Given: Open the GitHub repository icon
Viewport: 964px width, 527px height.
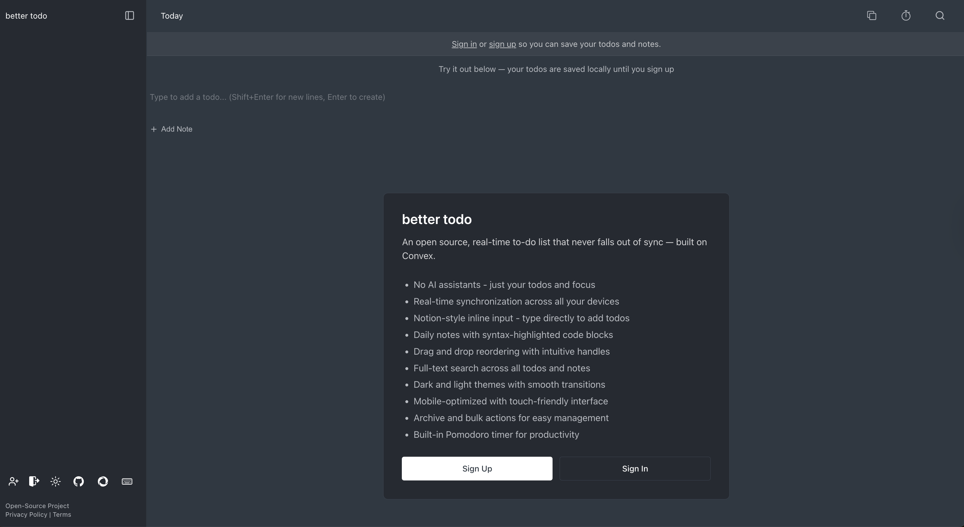Looking at the screenshot, I should pyautogui.click(x=79, y=481).
